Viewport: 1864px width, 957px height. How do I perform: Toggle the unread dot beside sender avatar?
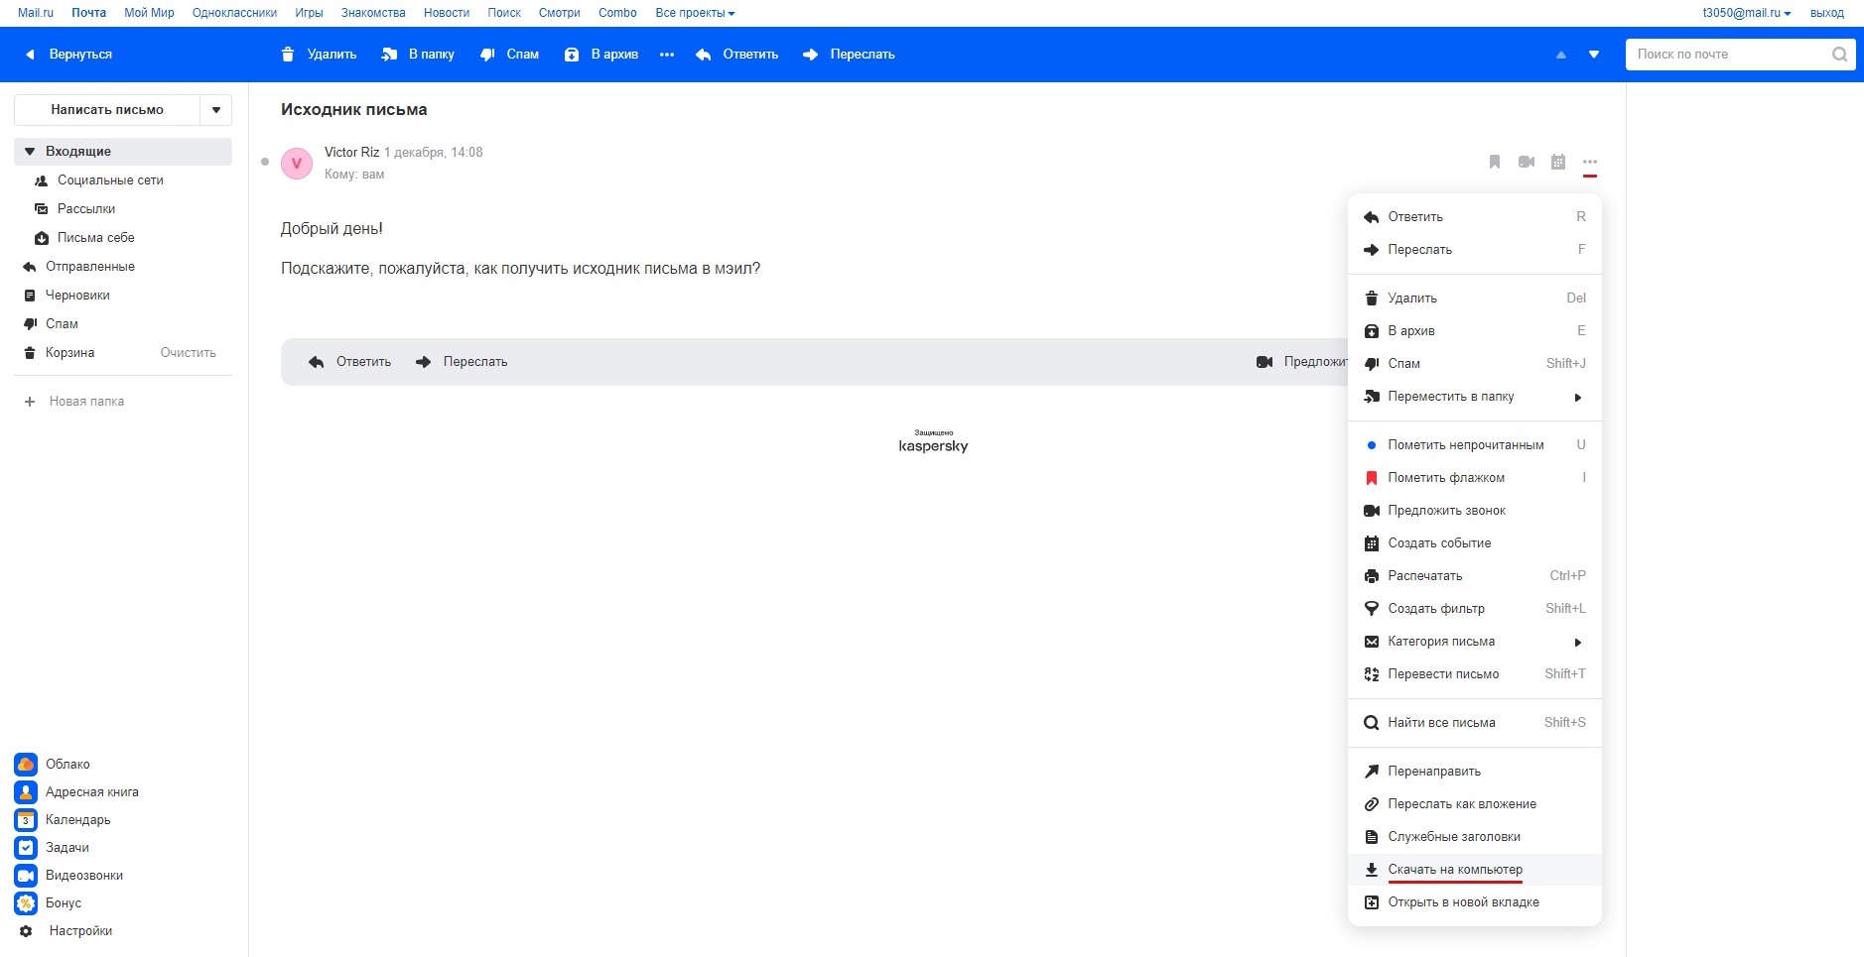tap(265, 162)
